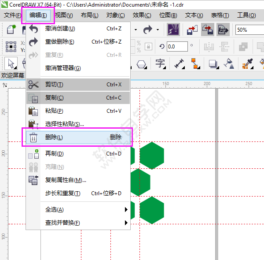Open the 效果(C) menu
264x260 pixels.
[142, 15]
